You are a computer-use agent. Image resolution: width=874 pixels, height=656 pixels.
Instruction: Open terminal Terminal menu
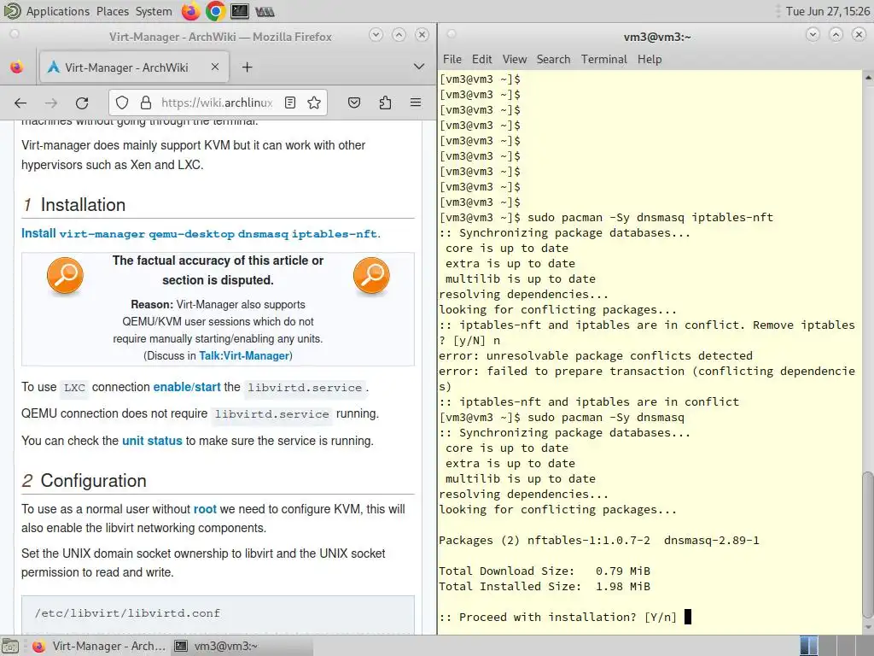[x=603, y=59]
